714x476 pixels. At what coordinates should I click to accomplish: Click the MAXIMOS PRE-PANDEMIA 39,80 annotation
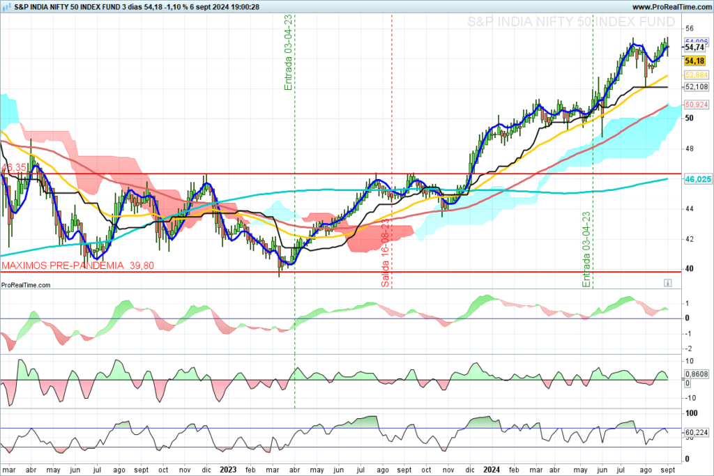[78, 266]
